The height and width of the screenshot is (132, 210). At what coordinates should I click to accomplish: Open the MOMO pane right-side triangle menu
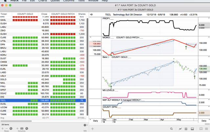(x=209, y=37)
